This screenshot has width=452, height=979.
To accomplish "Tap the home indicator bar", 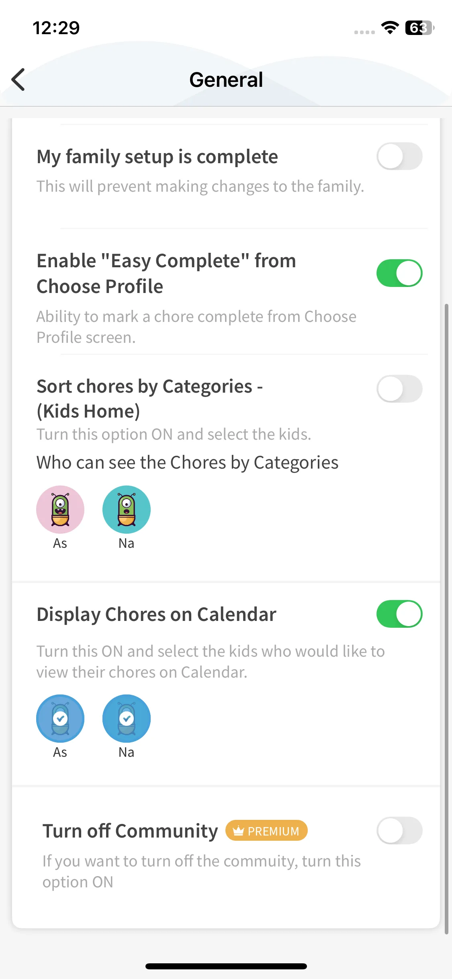I will click(x=226, y=966).
